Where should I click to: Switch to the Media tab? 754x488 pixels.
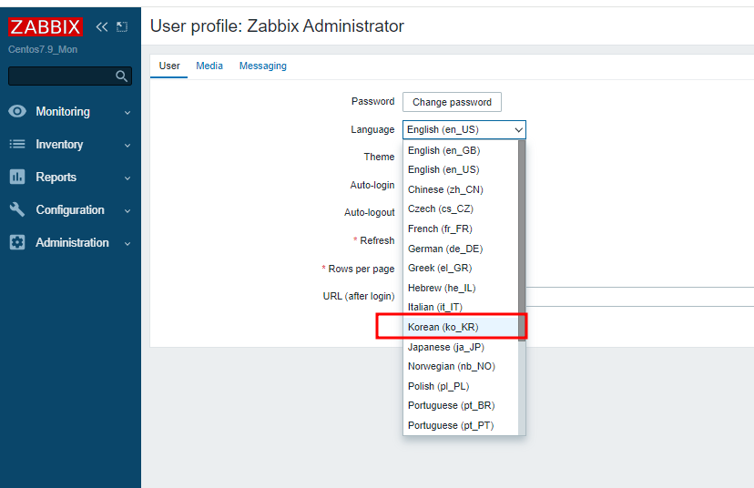[209, 66]
